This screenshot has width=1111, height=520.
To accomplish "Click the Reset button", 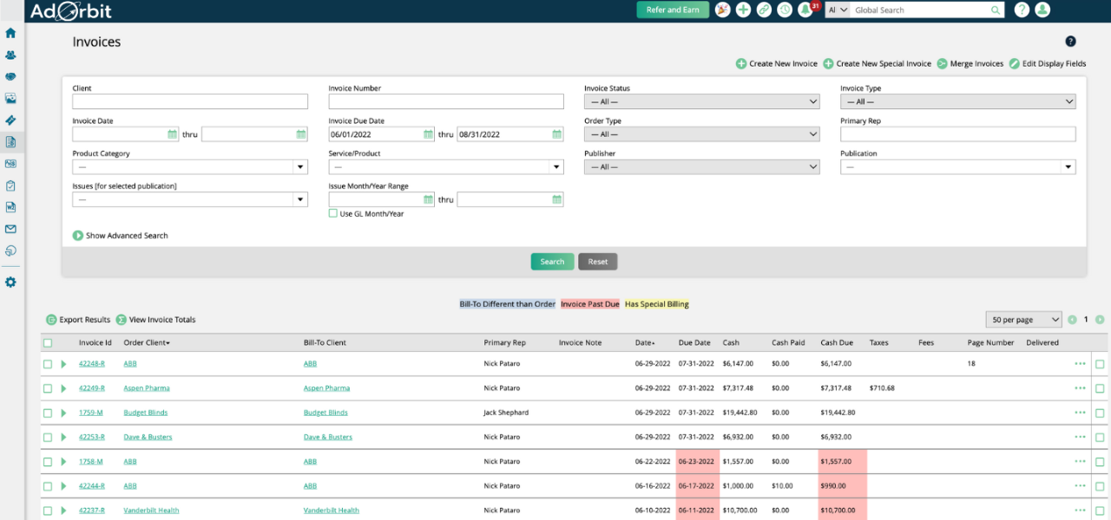I will pyautogui.click(x=598, y=262).
